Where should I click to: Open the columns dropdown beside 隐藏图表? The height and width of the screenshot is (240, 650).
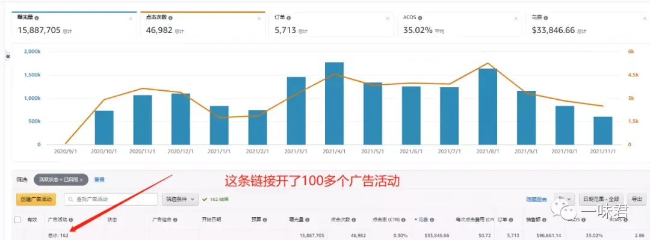tap(564, 199)
